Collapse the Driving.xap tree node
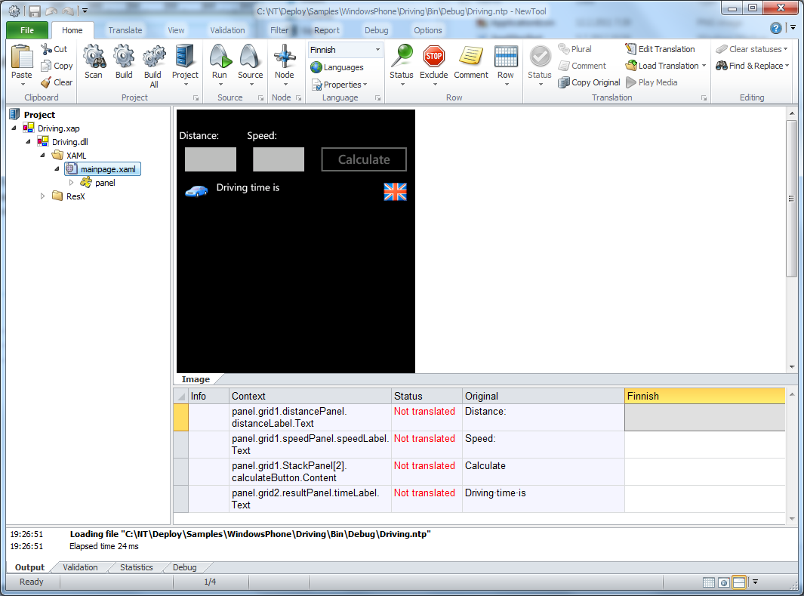Image resolution: width=804 pixels, height=596 pixels. pyautogui.click(x=14, y=128)
